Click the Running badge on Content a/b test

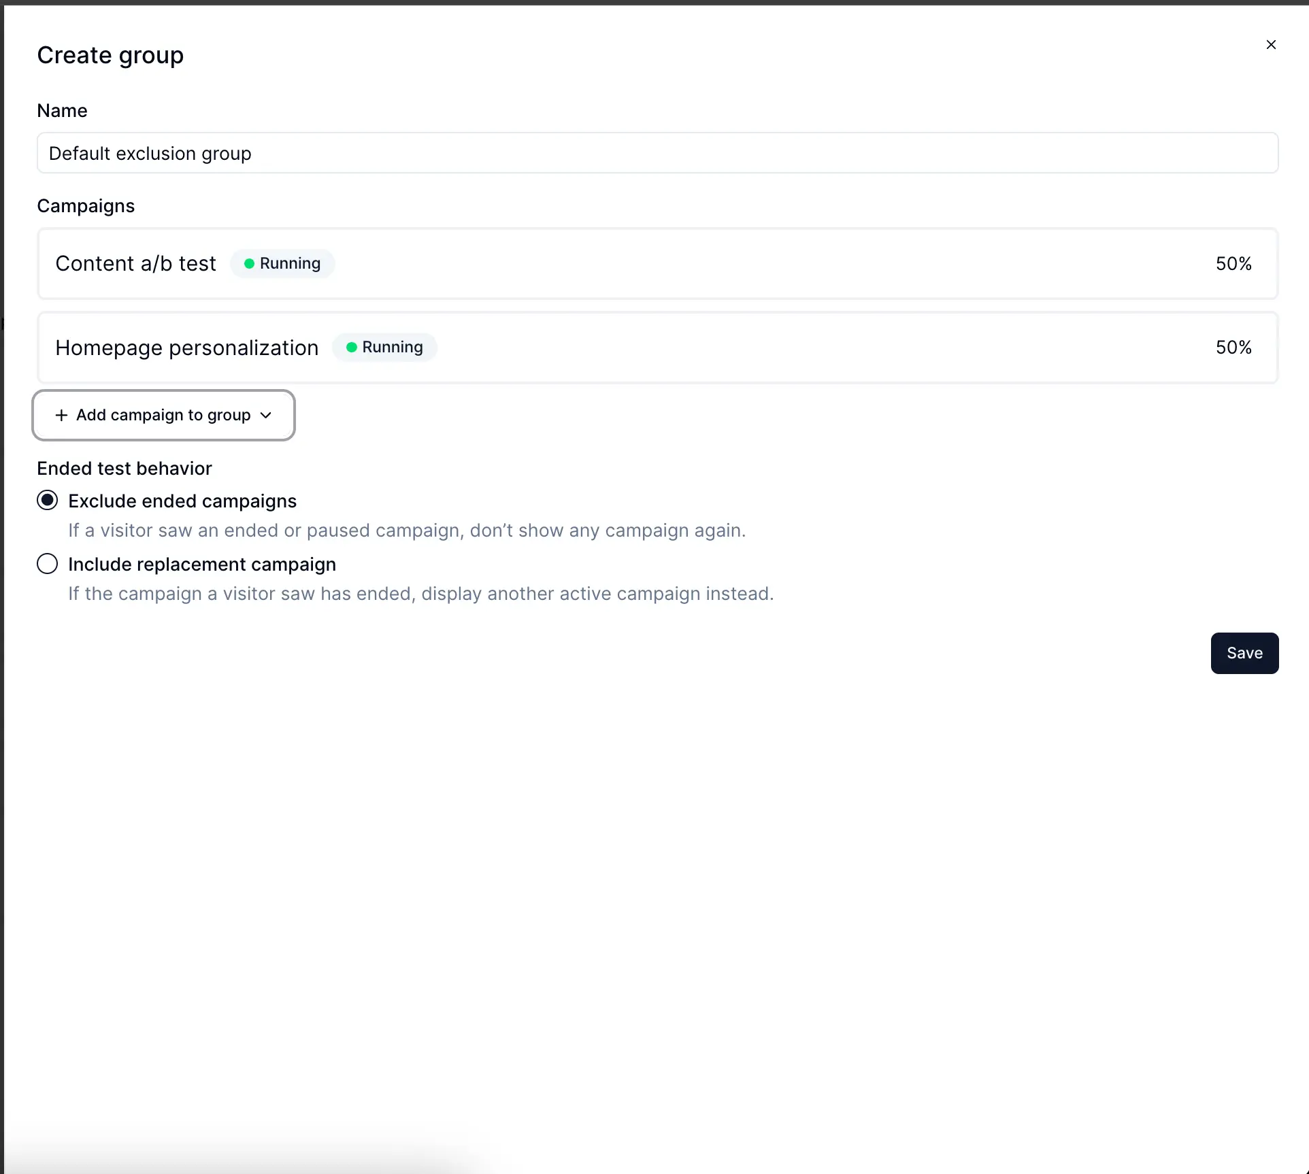coord(282,263)
